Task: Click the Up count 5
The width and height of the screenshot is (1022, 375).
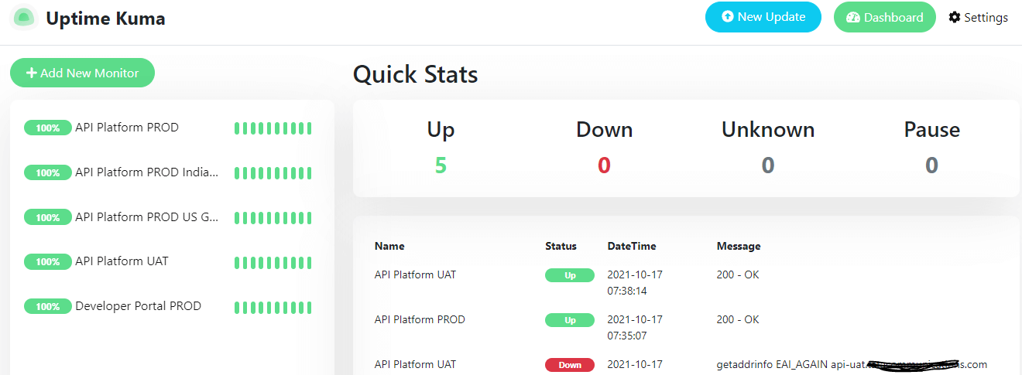Action: coord(441,165)
